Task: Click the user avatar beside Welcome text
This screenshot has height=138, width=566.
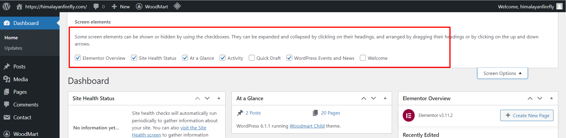Action: click(x=559, y=6)
